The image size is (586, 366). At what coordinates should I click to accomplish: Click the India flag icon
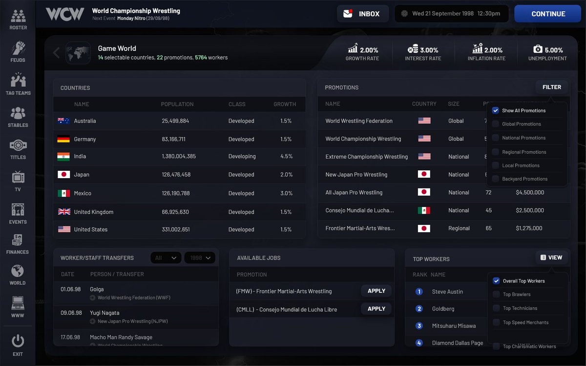tap(63, 157)
